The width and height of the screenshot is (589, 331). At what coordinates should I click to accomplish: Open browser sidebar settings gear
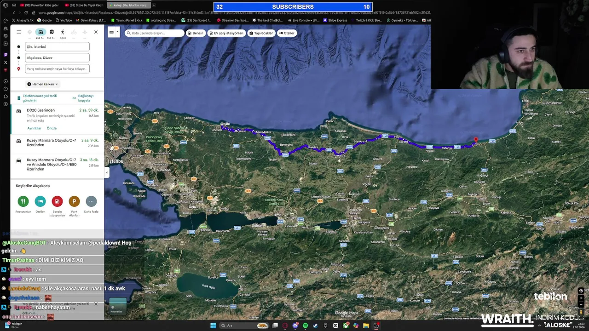point(6,104)
